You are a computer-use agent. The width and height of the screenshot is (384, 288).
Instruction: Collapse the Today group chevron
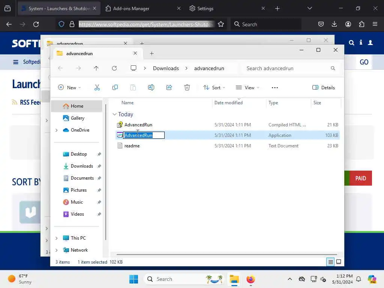point(114,114)
